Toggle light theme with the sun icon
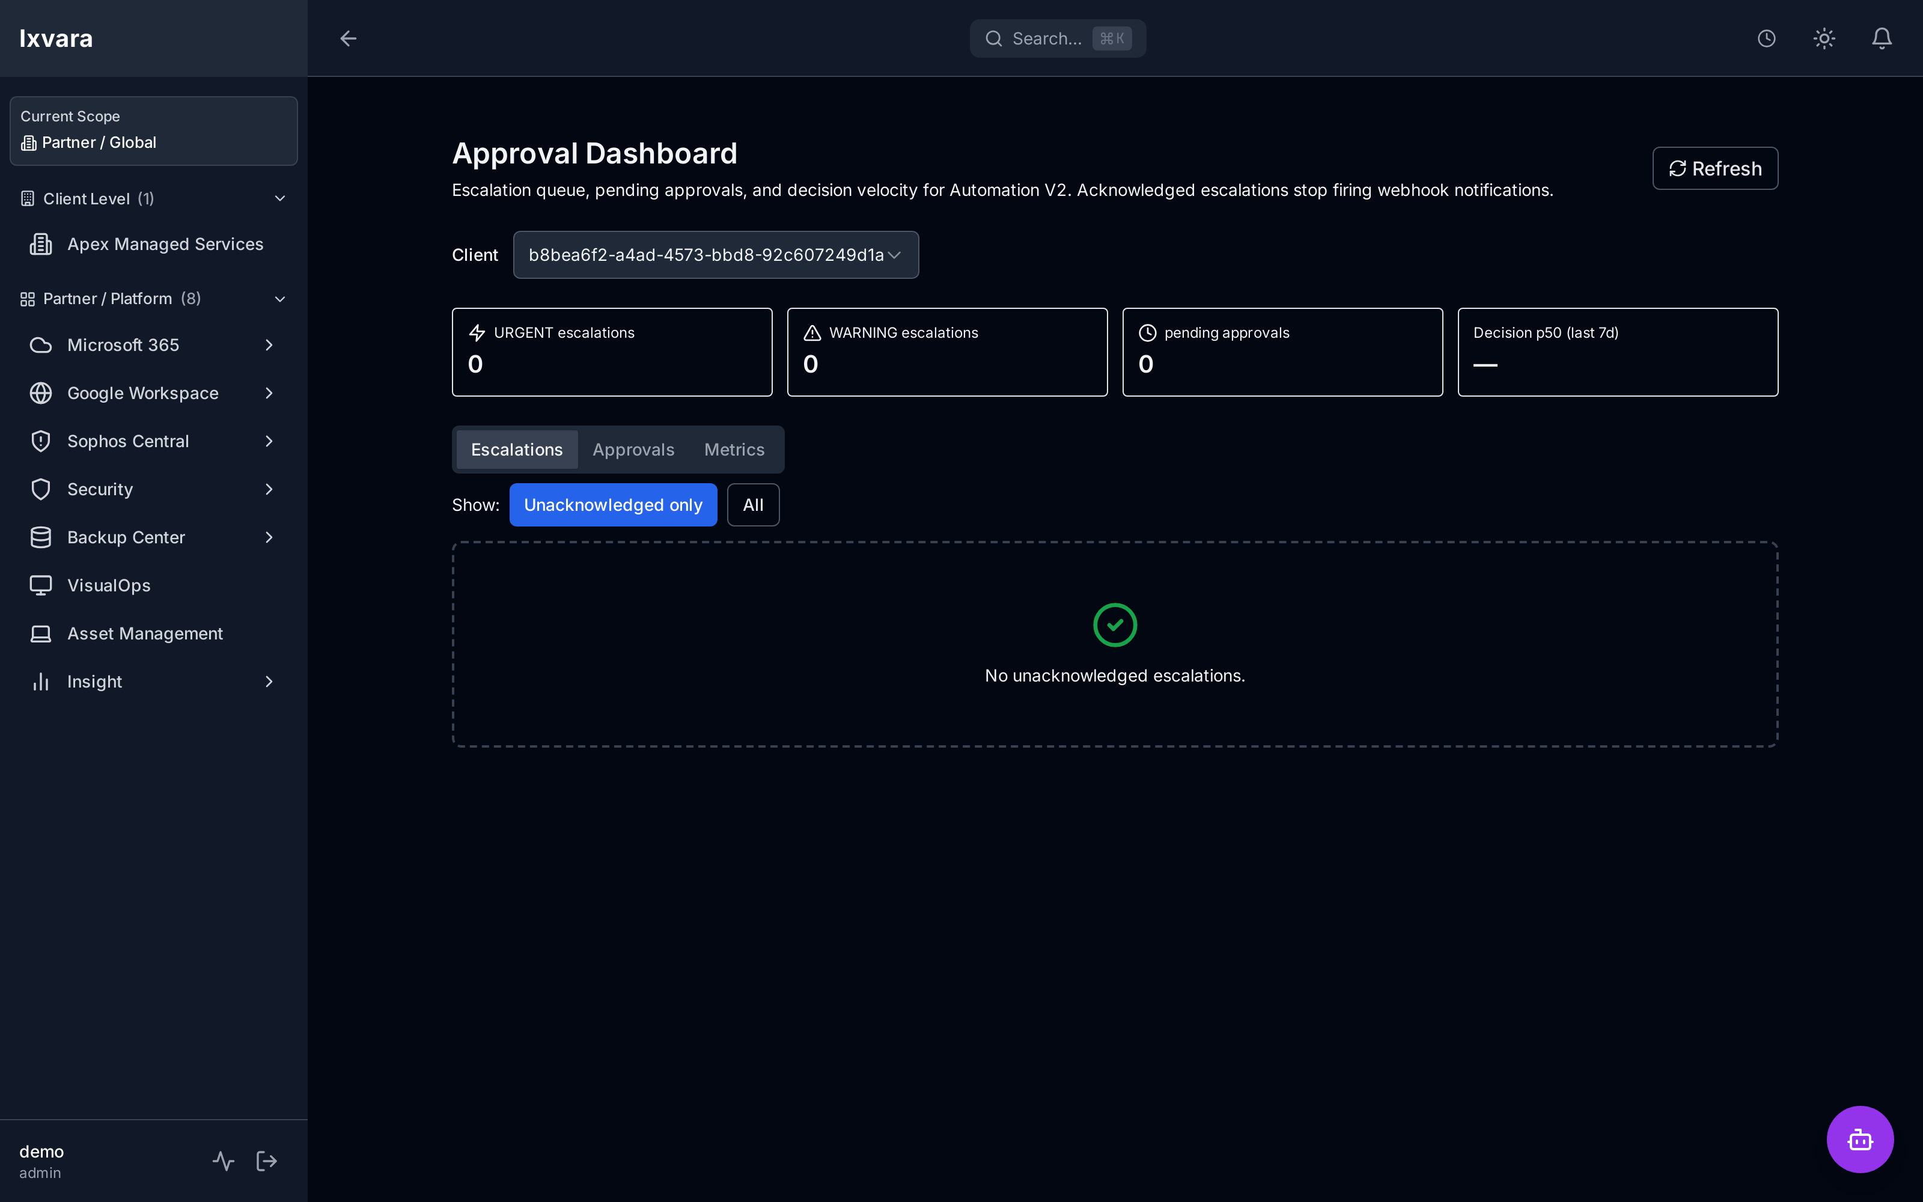The width and height of the screenshot is (1923, 1202). click(x=1824, y=38)
